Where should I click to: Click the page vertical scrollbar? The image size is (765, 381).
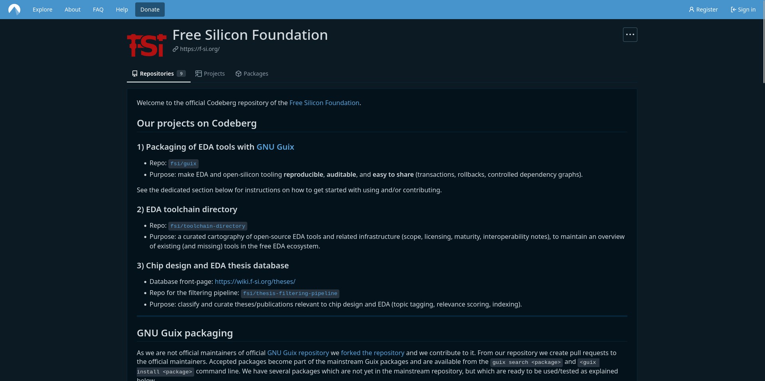point(763,199)
